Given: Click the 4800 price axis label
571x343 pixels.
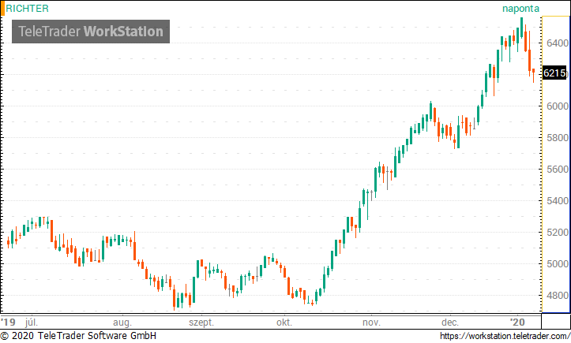Looking at the screenshot, I should [x=558, y=296].
